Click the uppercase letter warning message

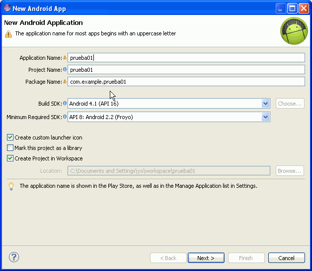(95, 33)
